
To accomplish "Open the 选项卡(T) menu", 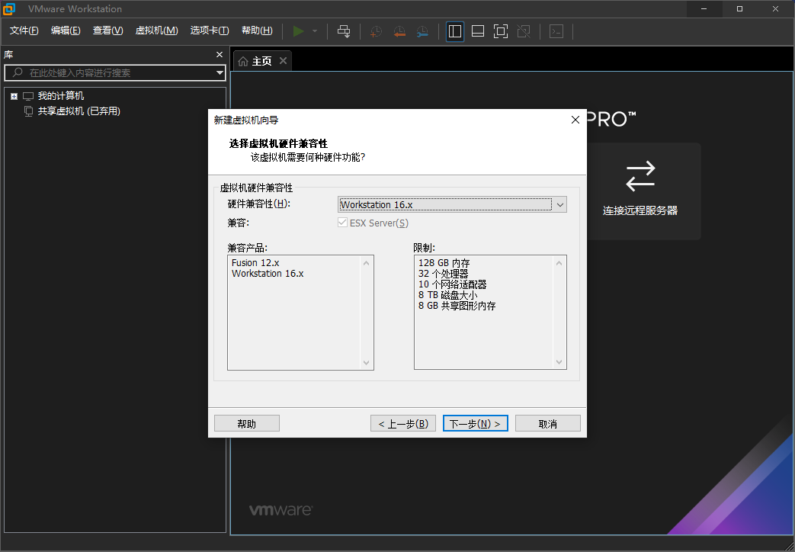I will [210, 31].
